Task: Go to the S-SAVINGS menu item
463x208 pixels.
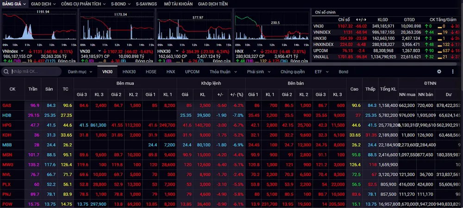Action: click(146, 4)
